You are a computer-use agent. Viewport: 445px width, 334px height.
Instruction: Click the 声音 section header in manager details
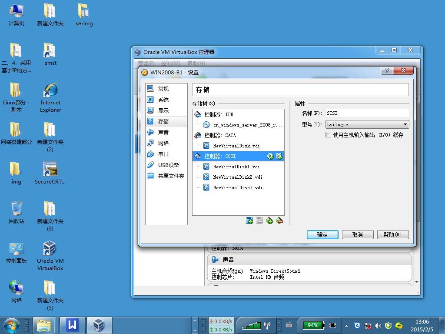tap(309, 260)
